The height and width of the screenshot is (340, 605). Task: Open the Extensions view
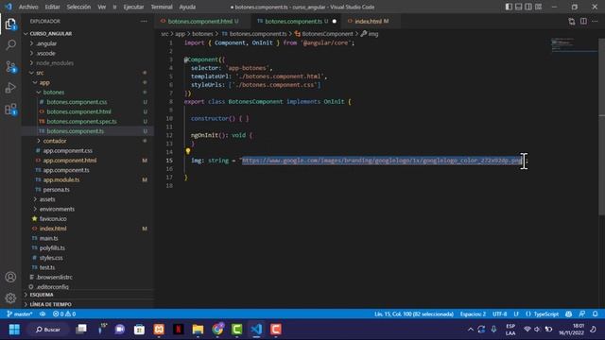click(10, 110)
